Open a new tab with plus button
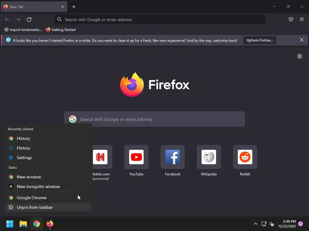This screenshot has width=309, height=231. [x=74, y=7]
